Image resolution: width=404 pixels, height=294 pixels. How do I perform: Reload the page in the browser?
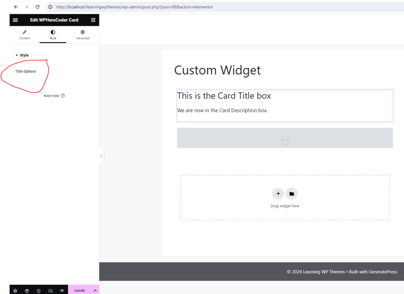pos(37,6)
